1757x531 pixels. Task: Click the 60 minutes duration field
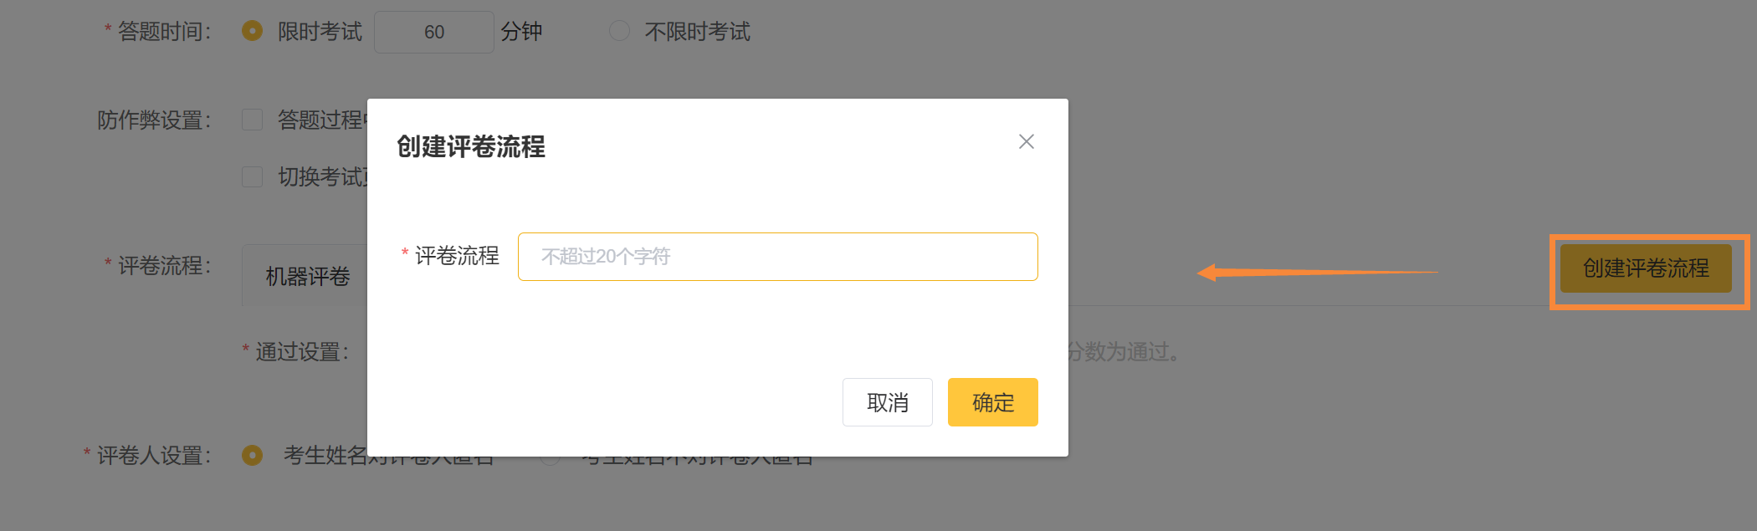click(x=433, y=32)
